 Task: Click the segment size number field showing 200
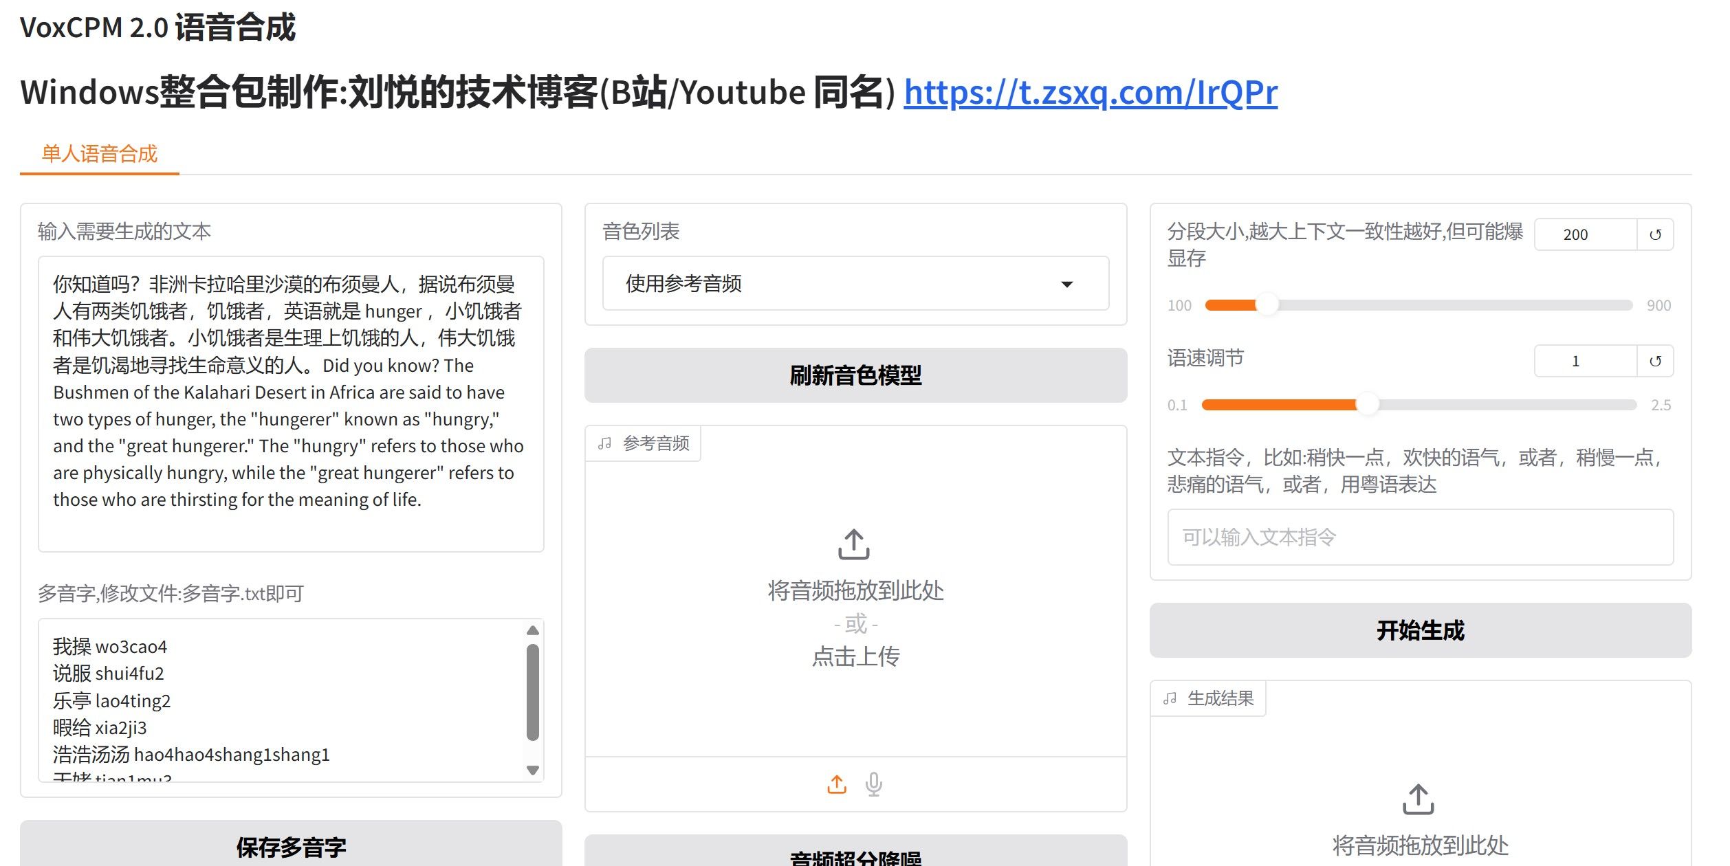coord(1586,235)
